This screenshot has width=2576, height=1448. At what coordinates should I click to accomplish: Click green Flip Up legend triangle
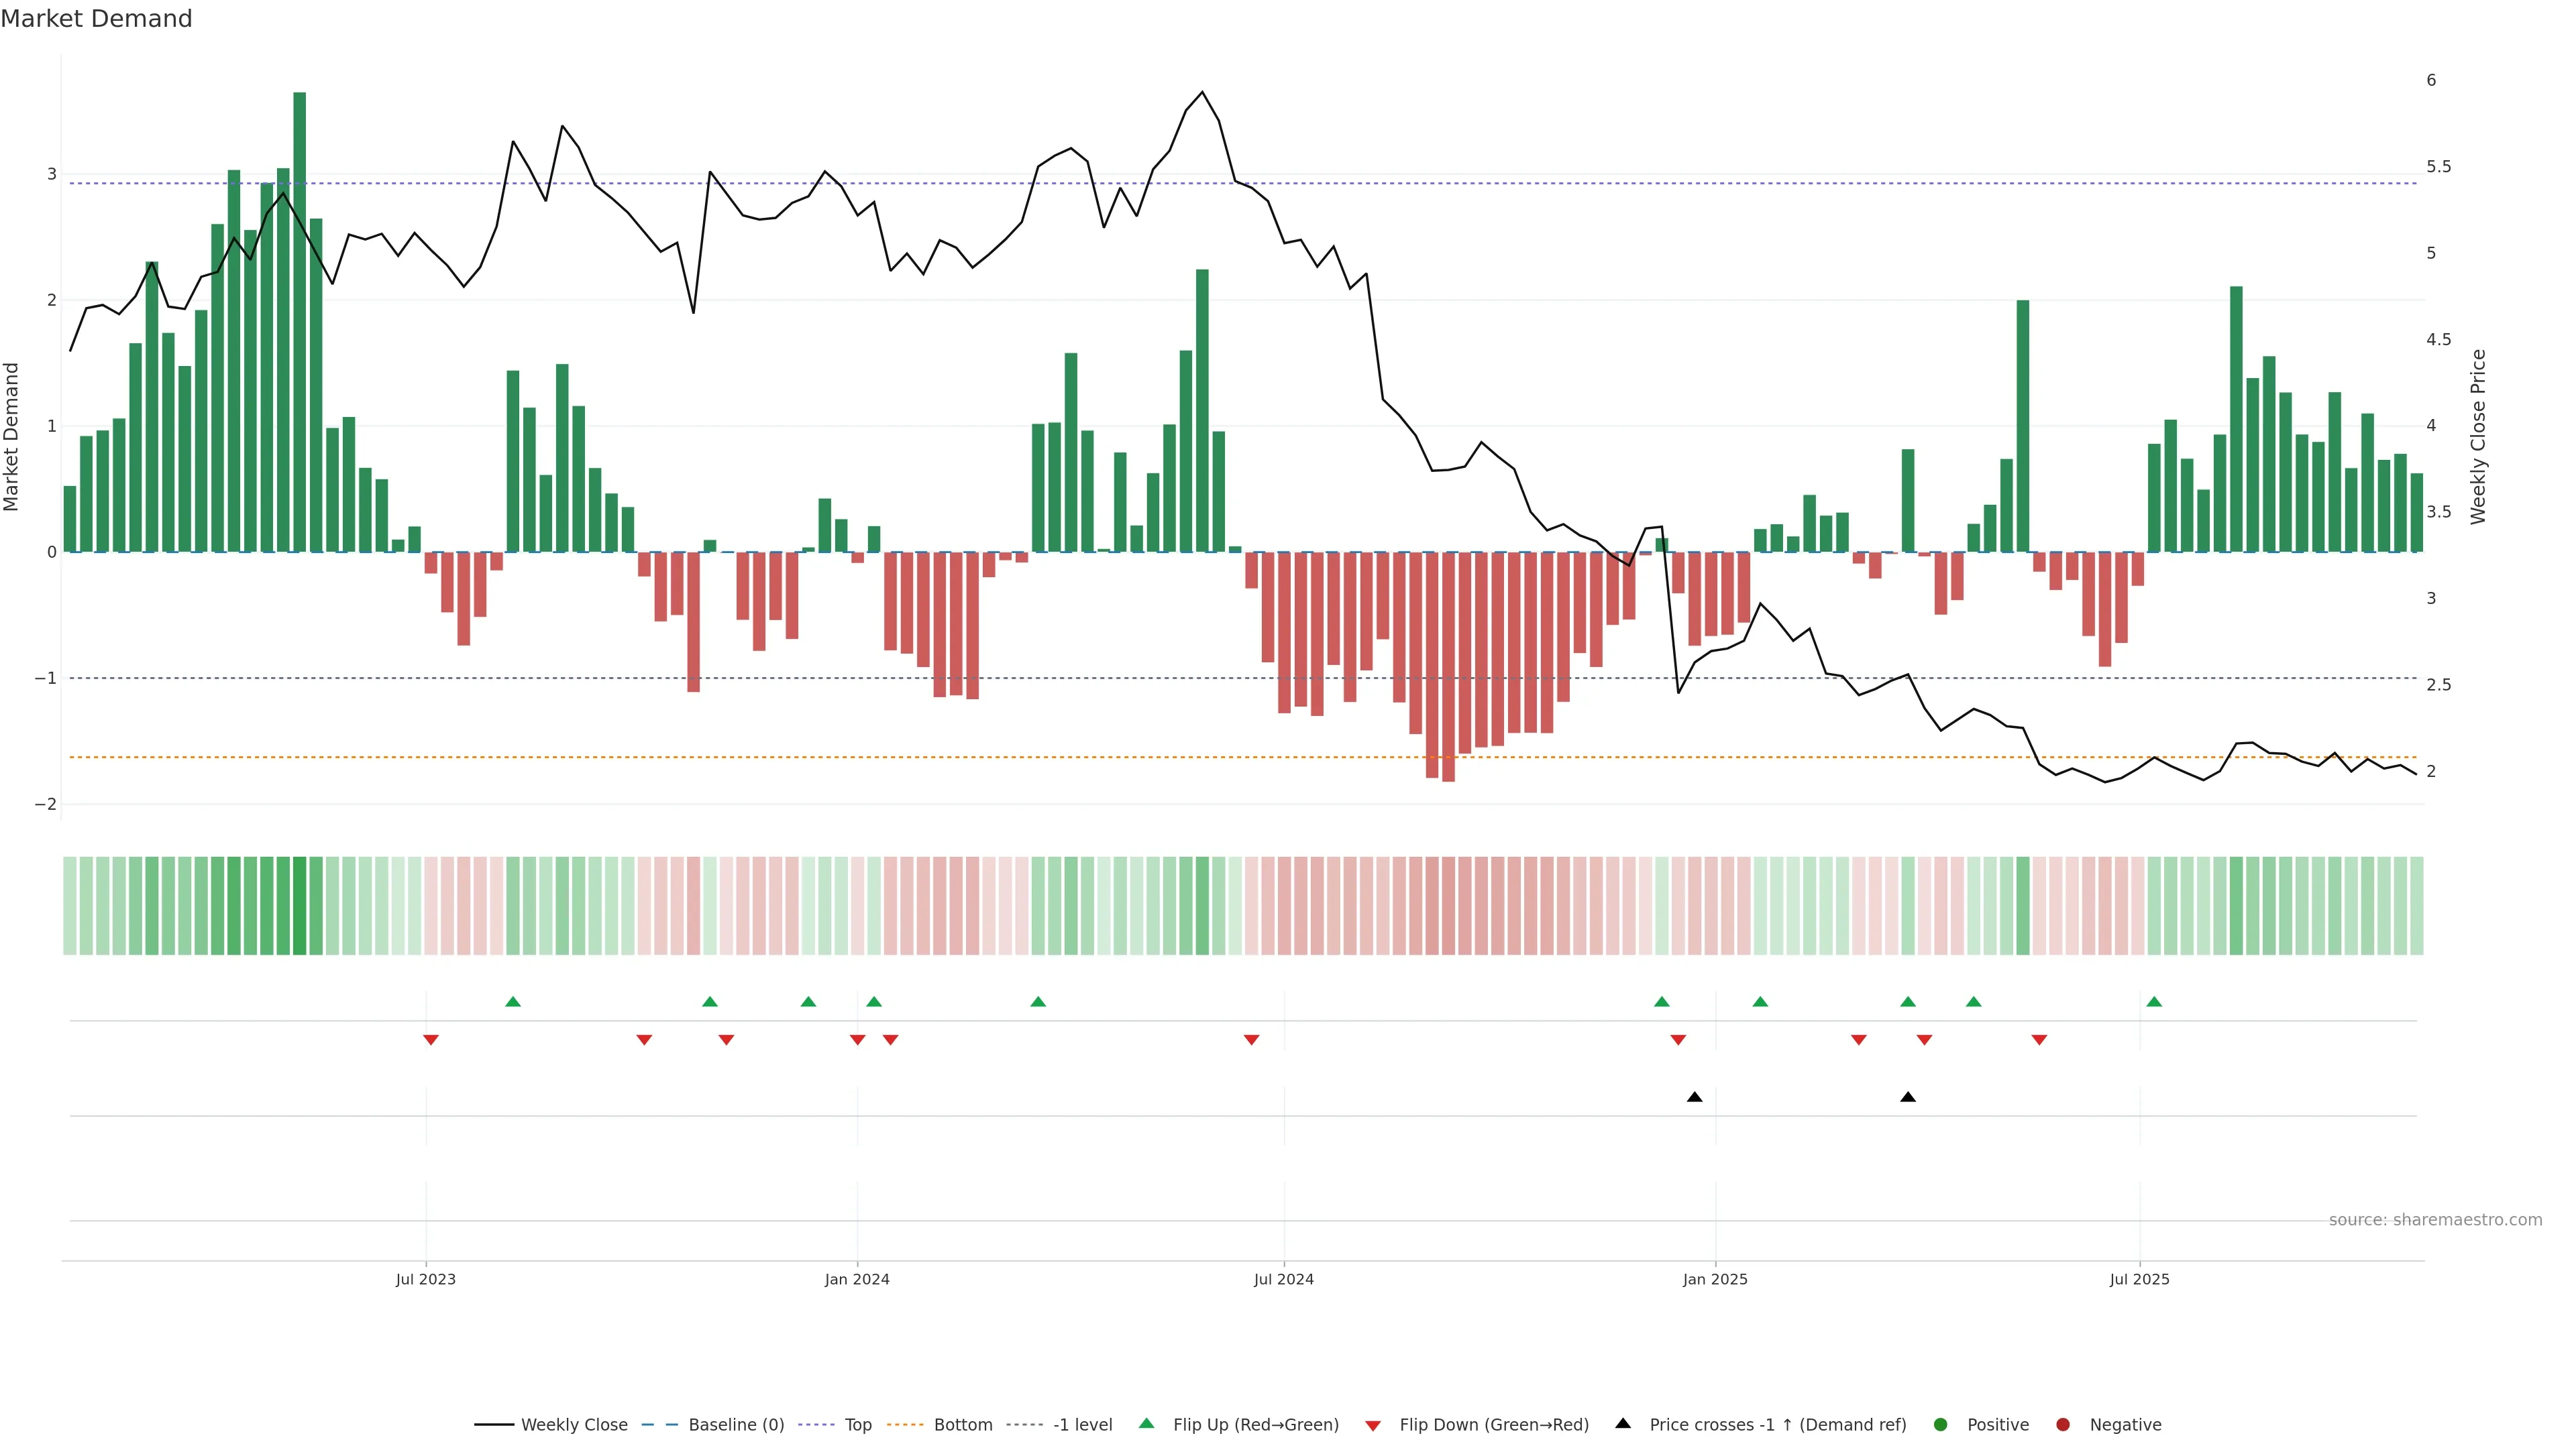coord(1147,1423)
